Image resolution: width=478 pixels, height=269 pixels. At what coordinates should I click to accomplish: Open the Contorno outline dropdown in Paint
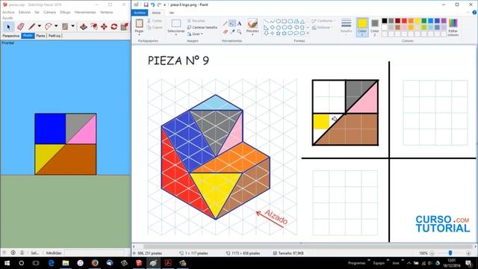[323, 21]
